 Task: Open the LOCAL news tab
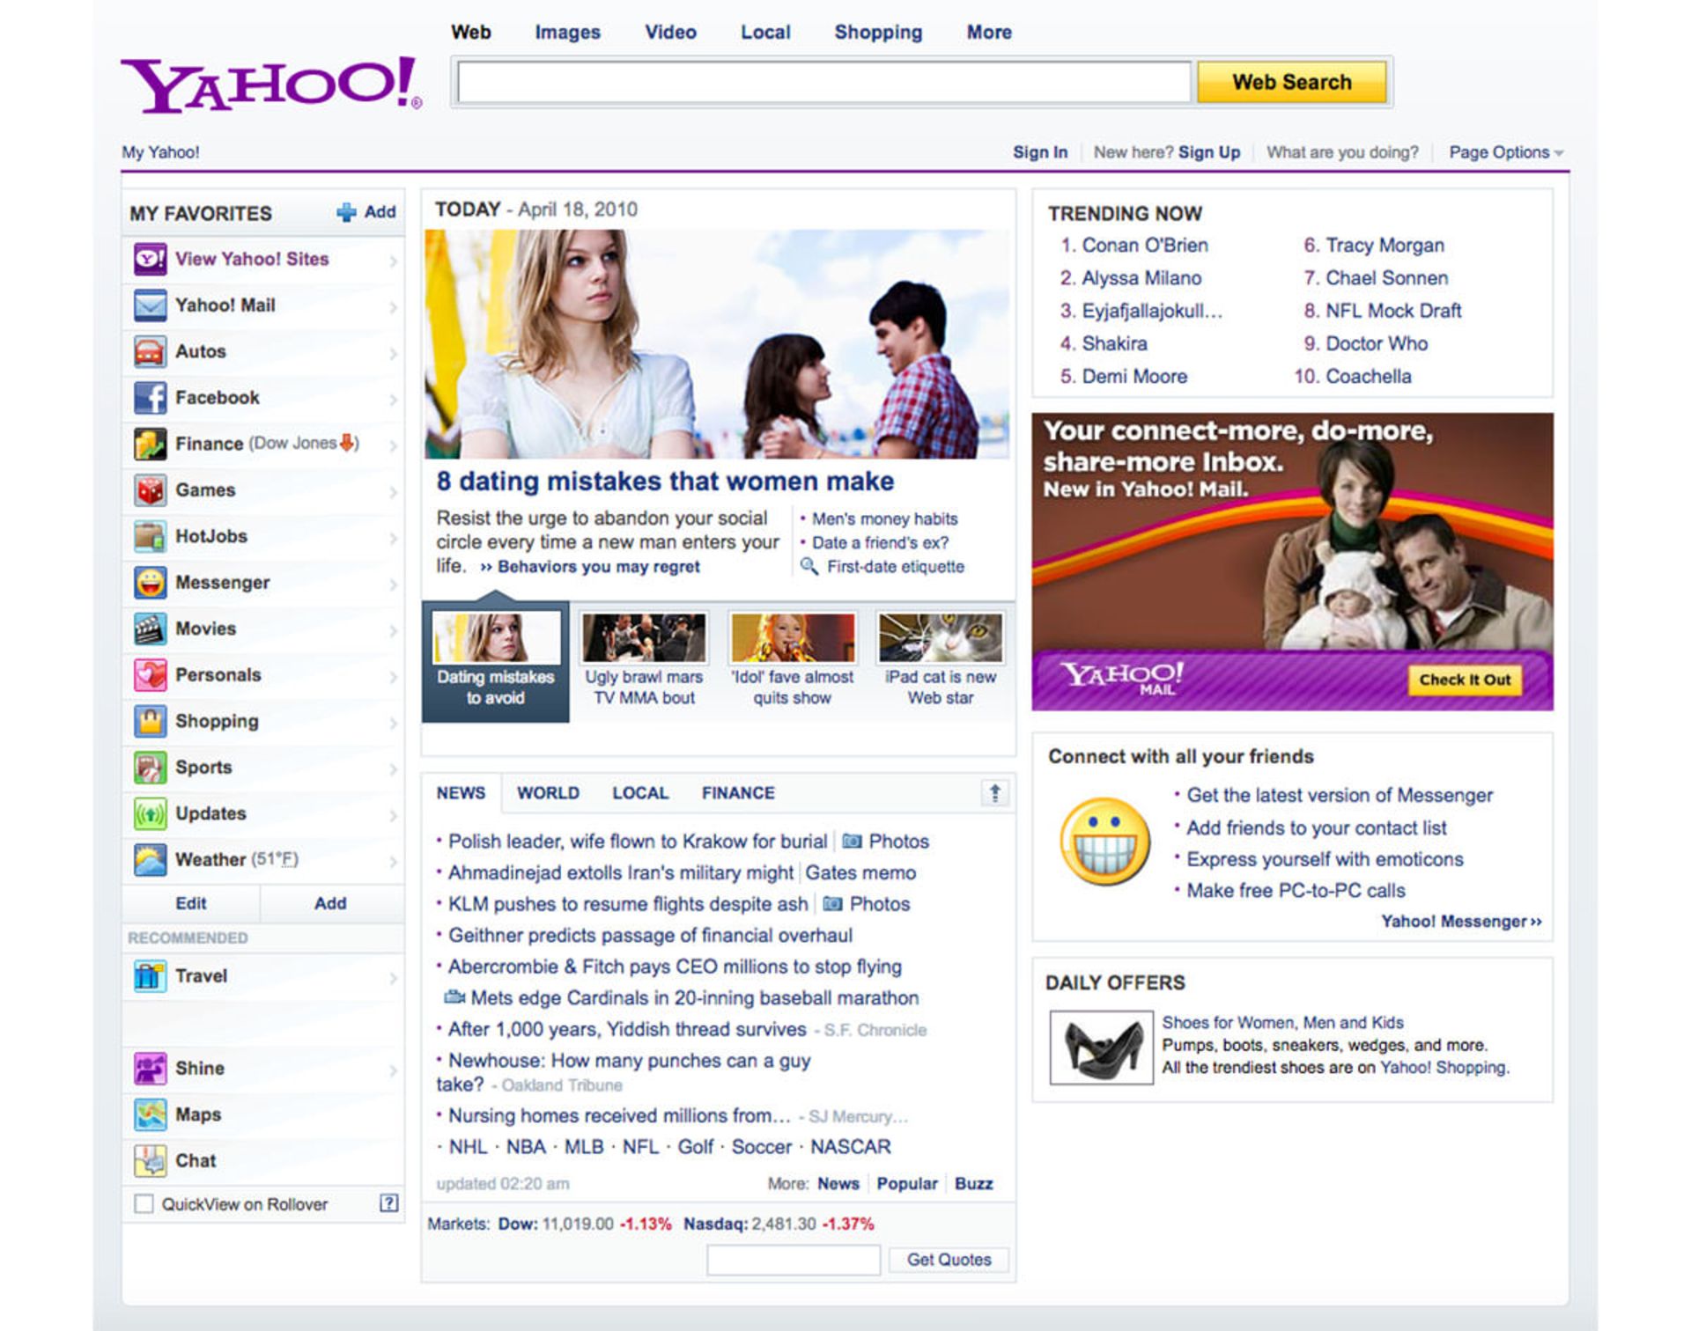[640, 793]
